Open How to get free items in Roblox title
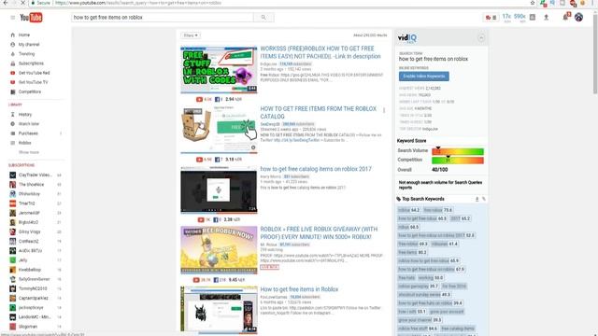 [x=299, y=289]
